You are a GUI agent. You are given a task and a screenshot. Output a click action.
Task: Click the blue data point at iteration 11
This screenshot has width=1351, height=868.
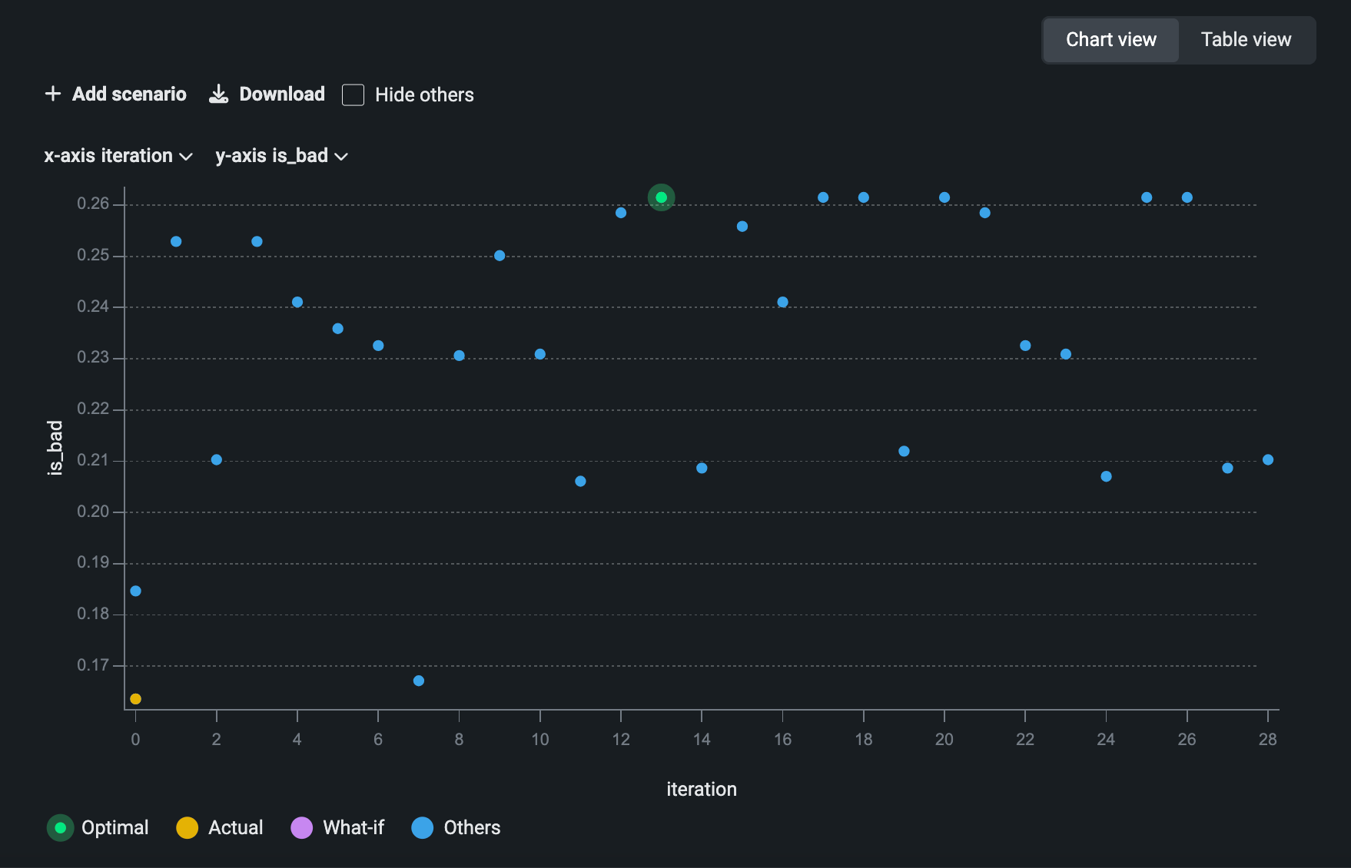(580, 481)
